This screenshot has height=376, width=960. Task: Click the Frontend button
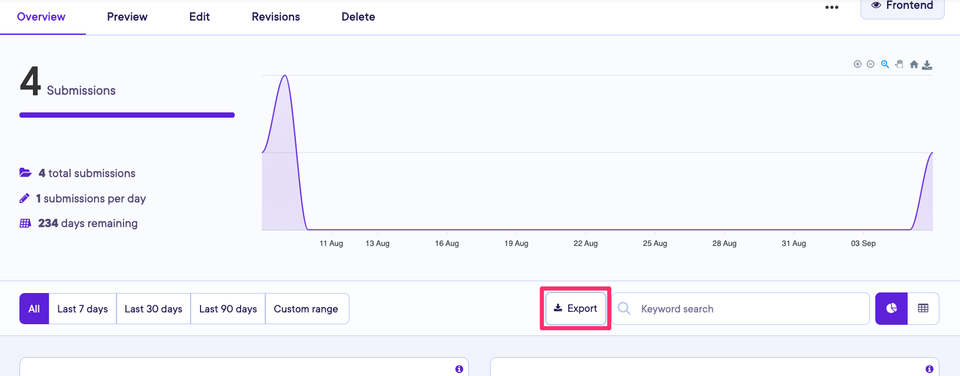pos(902,6)
